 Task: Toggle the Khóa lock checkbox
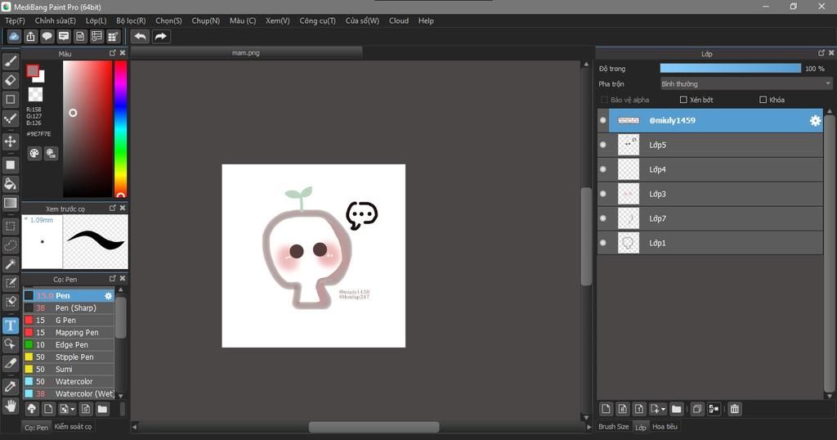coord(763,100)
